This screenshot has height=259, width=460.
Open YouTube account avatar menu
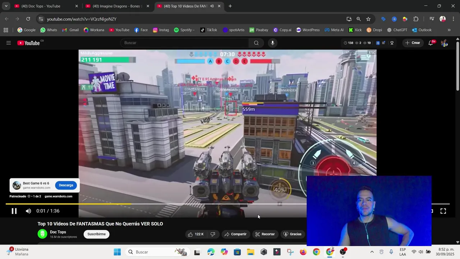click(444, 43)
